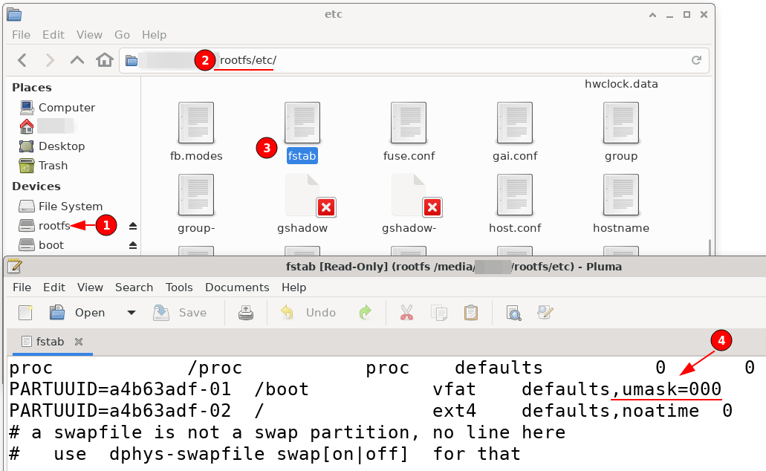The width and height of the screenshot is (766, 471).
Task: Open Find and Replace icon
Action: (545, 312)
